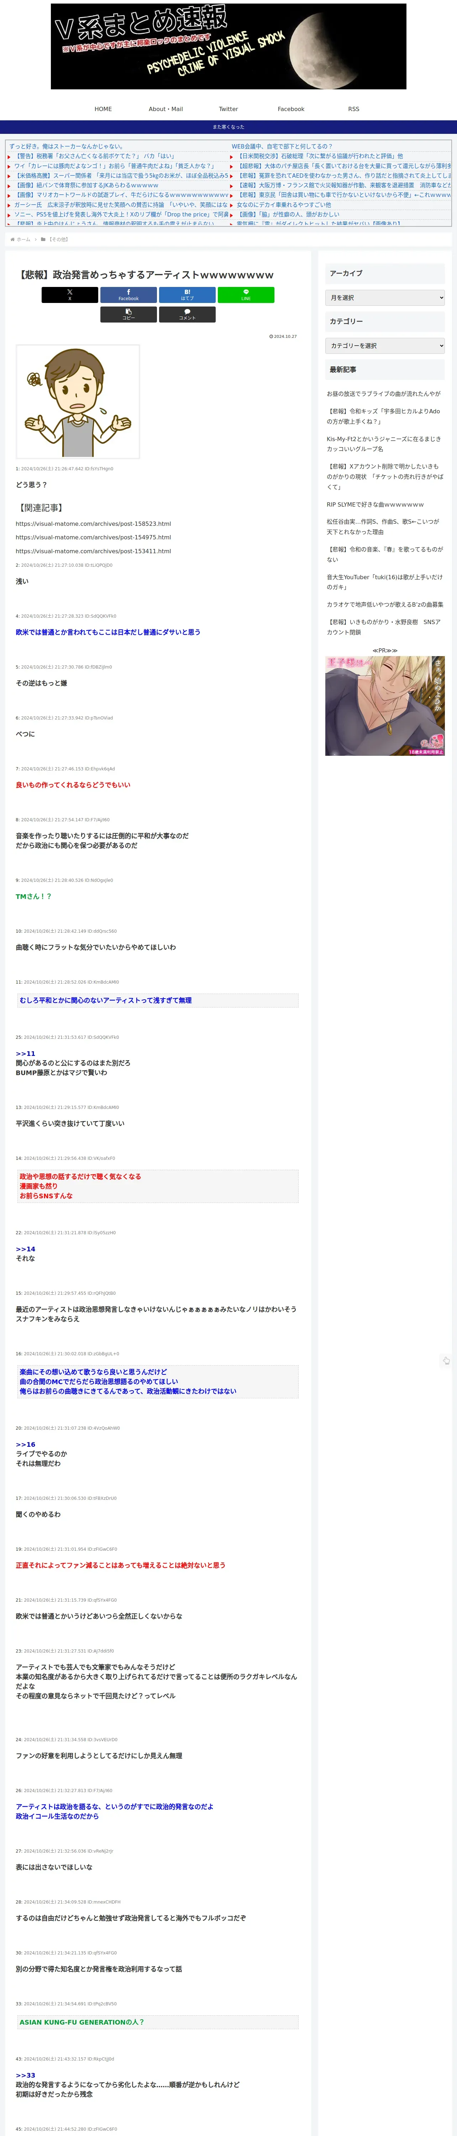Open the About・Mail menu item

[166, 109]
